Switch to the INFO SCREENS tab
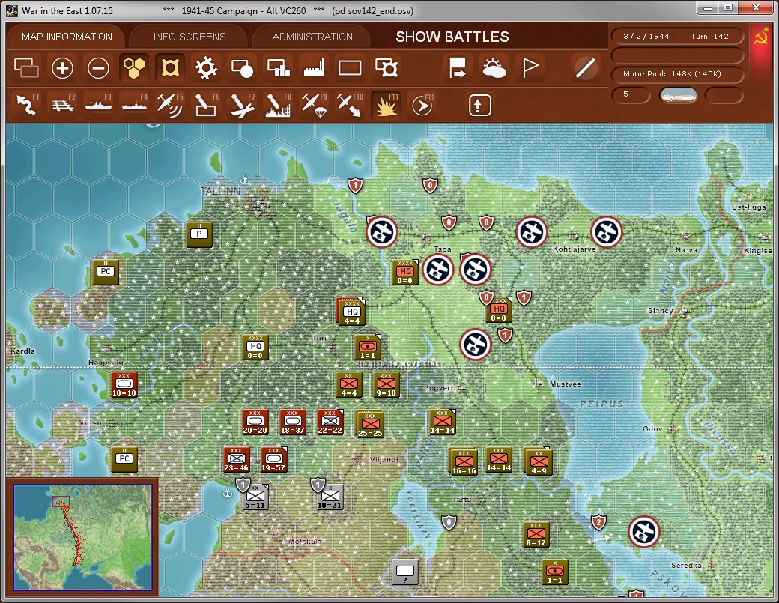This screenshot has width=779, height=603. pyautogui.click(x=190, y=37)
